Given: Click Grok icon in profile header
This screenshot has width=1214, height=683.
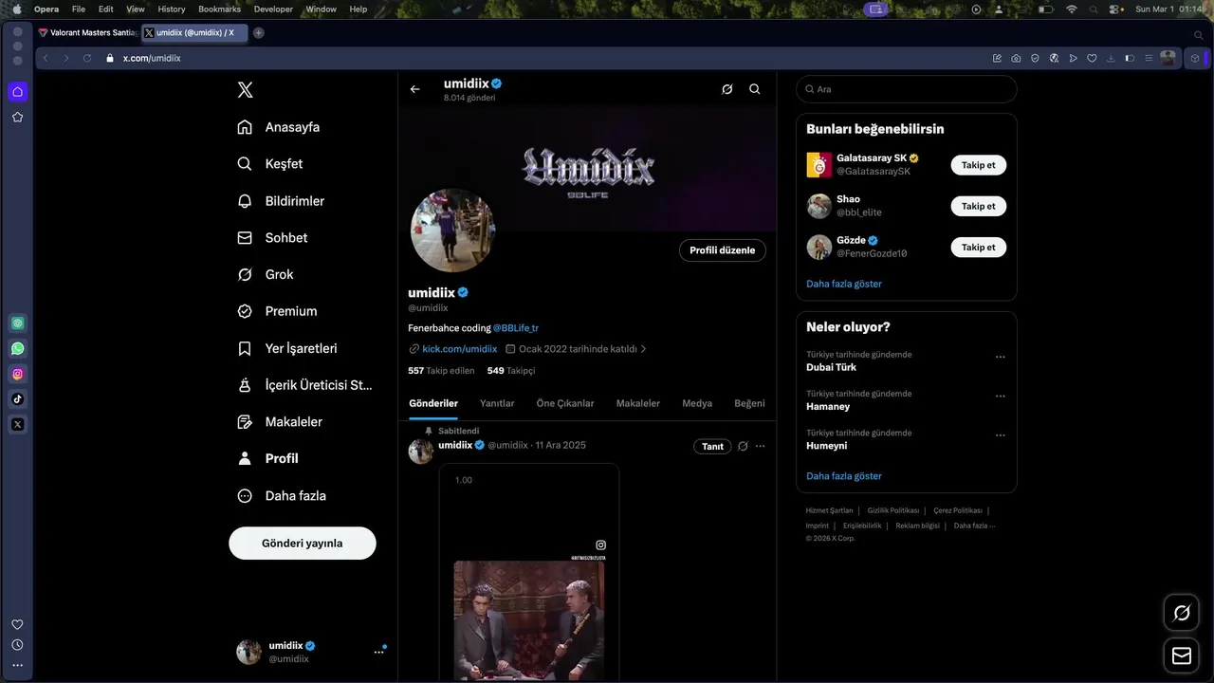Looking at the screenshot, I should pyautogui.click(x=727, y=89).
